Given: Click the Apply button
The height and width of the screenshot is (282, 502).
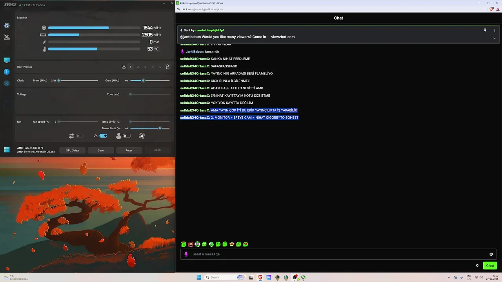Looking at the screenshot, I should 157,150.
